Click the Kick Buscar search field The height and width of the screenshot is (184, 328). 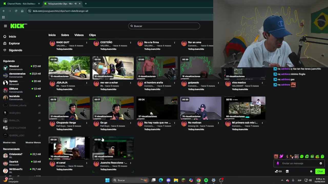(x=164, y=26)
